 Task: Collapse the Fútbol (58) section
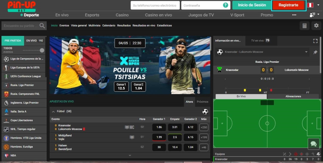(53, 112)
